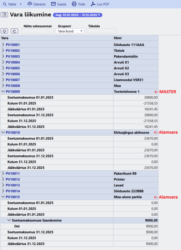Viewport: 181px width, 250px height.
Task: Click the Pakendamisliin name cell
Action: click(x=136, y=56)
